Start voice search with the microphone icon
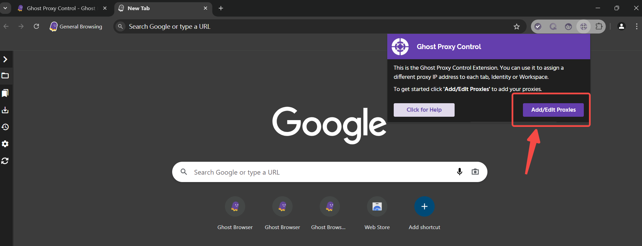Screen dimensions: 642x246 (460, 172)
